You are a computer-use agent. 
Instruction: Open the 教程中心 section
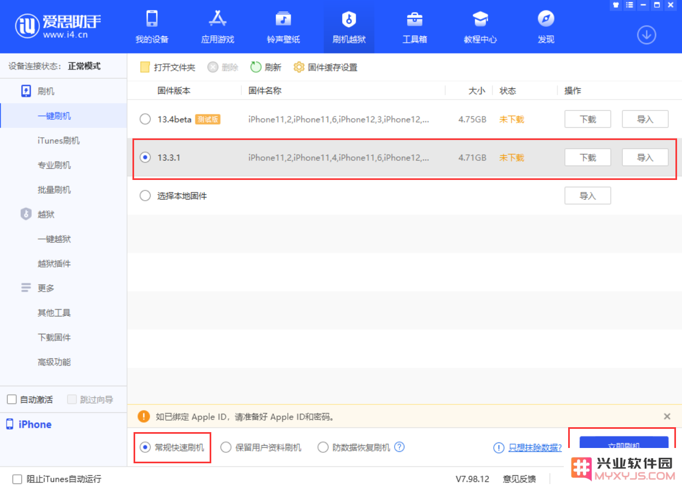coord(480,27)
